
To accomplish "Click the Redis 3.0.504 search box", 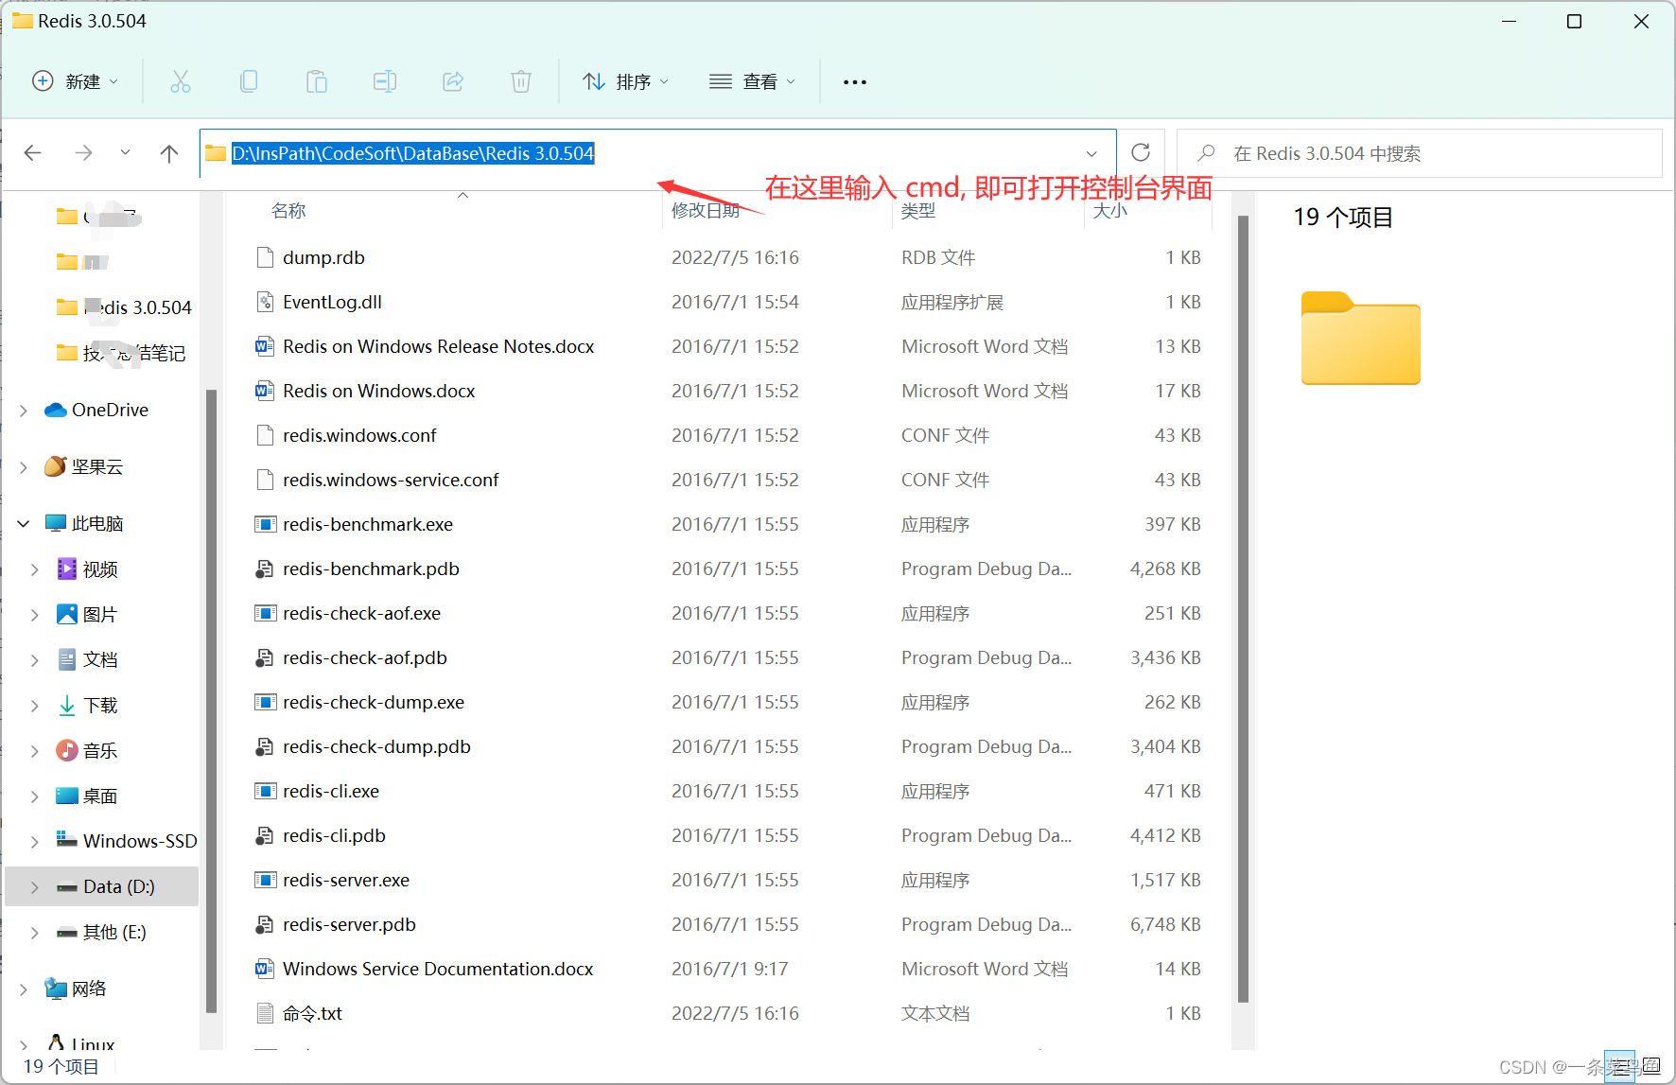I will [x=1419, y=153].
